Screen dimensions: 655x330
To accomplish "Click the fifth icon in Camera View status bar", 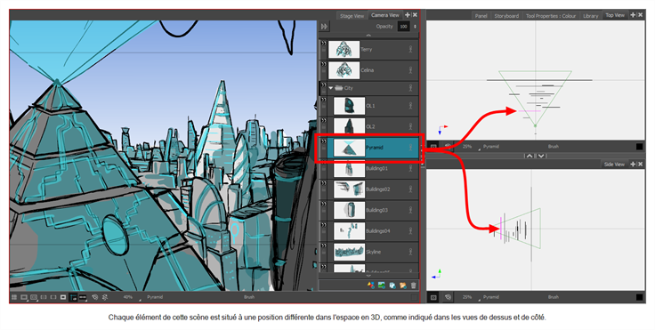I will click(x=53, y=297).
